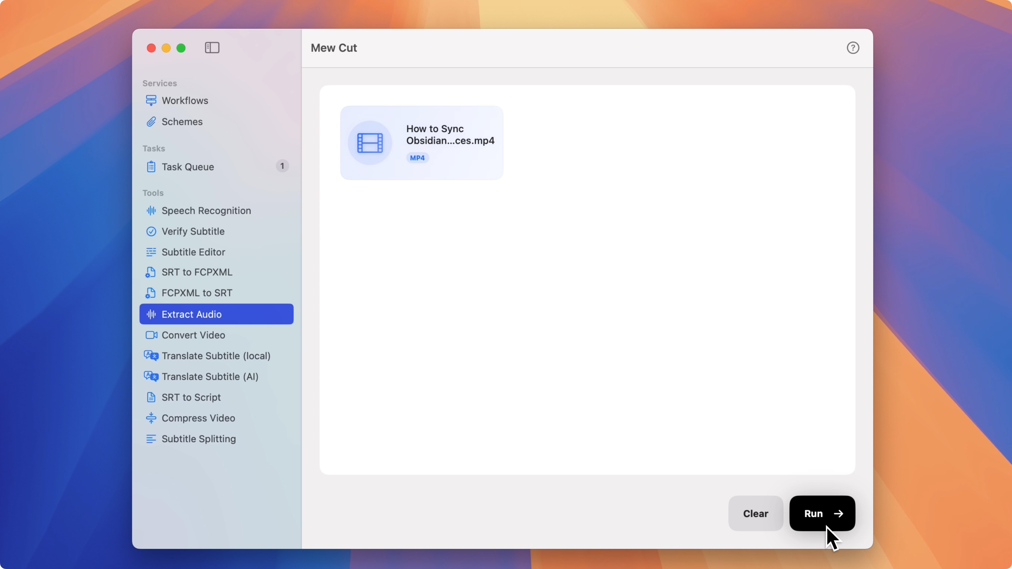Select the Speech Recognition tool

pyautogui.click(x=206, y=211)
